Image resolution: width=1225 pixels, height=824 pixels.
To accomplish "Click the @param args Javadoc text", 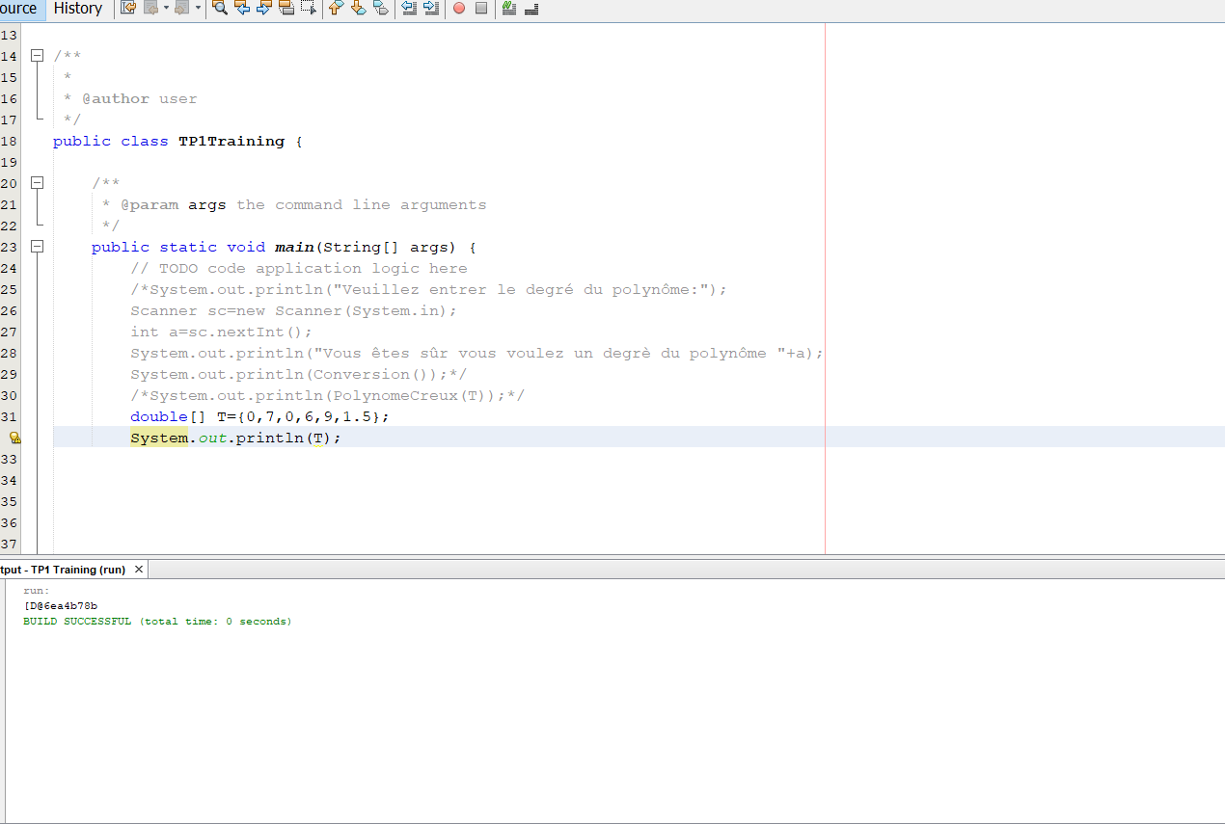I will (174, 204).
